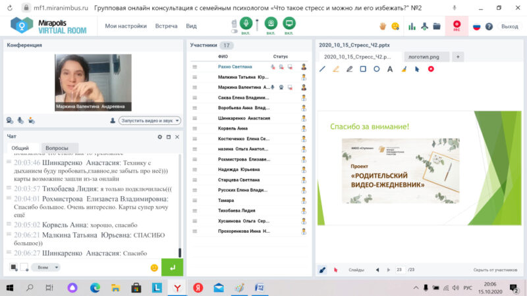This screenshot has height=296, width=527.
Task: Send chat message with green enter button
Action: pyautogui.click(x=172, y=267)
